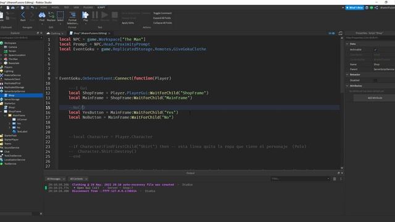This screenshot has height=222, width=395.
Task: Collapse the MainFrame node in Explorer
Action: (5, 115)
